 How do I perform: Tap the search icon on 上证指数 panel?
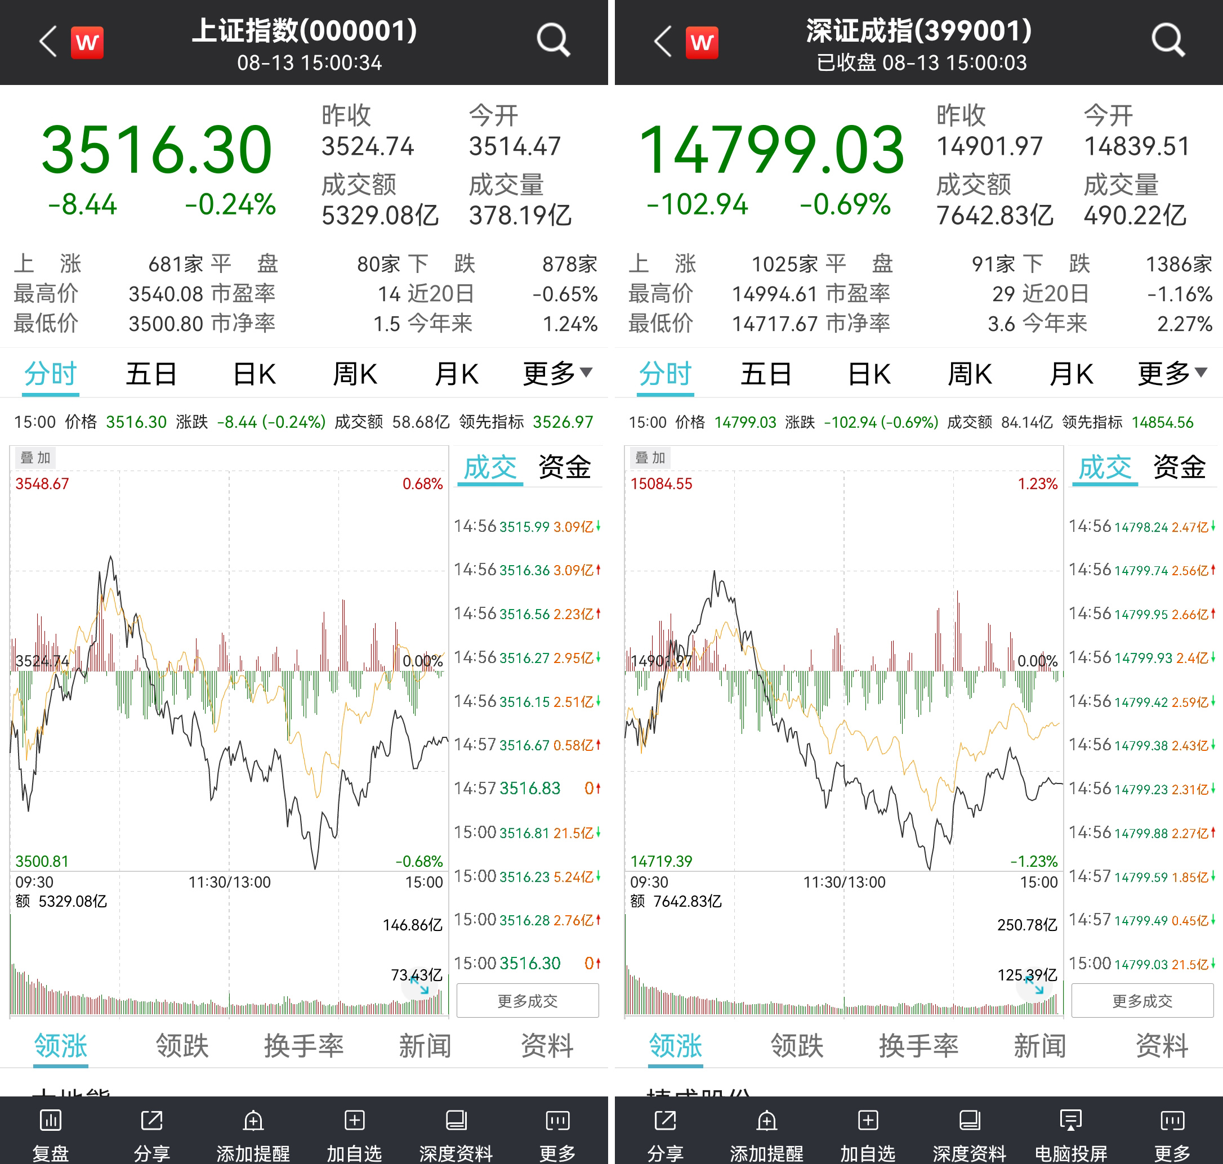point(552,41)
